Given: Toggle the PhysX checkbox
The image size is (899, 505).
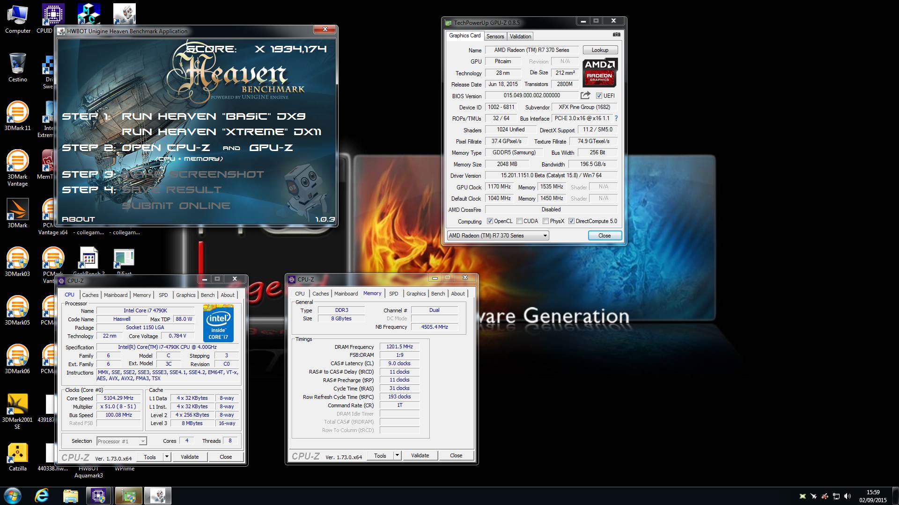Looking at the screenshot, I should tap(545, 221).
